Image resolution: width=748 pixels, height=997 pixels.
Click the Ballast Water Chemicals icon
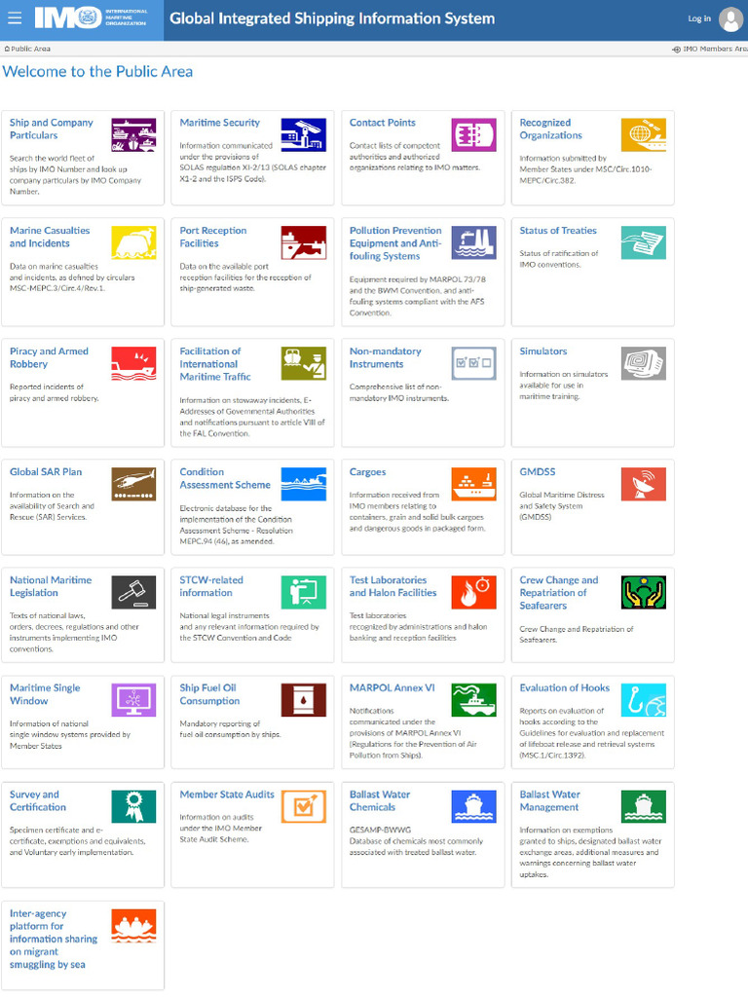click(474, 807)
